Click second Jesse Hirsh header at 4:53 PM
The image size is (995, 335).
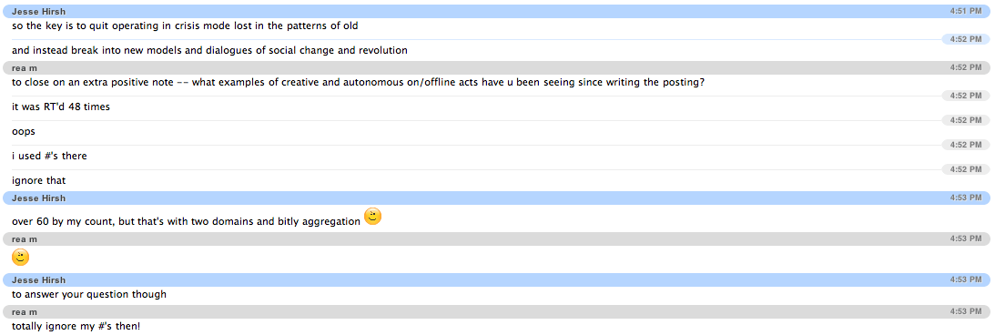tap(497, 198)
